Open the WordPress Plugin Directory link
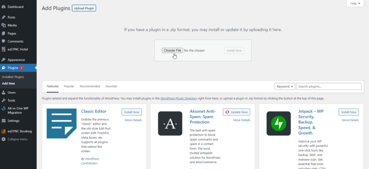369x169 pixels. pos(179,98)
